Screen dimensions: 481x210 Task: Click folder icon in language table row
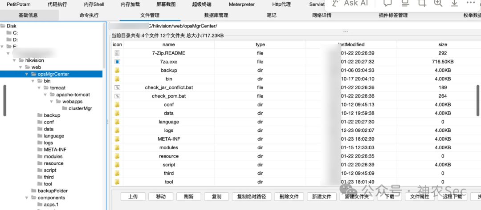tap(117, 122)
